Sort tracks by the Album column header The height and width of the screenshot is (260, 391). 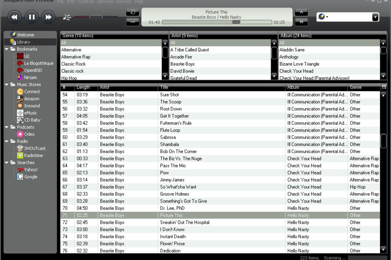pos(316,87)
